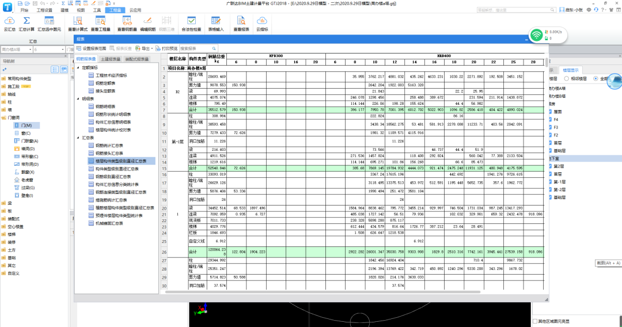Image resolution: width=622 pixels, height=327 pixels.
Task: Expand the 门窗洞 category in navigation tree
Action: click(3, 117)
